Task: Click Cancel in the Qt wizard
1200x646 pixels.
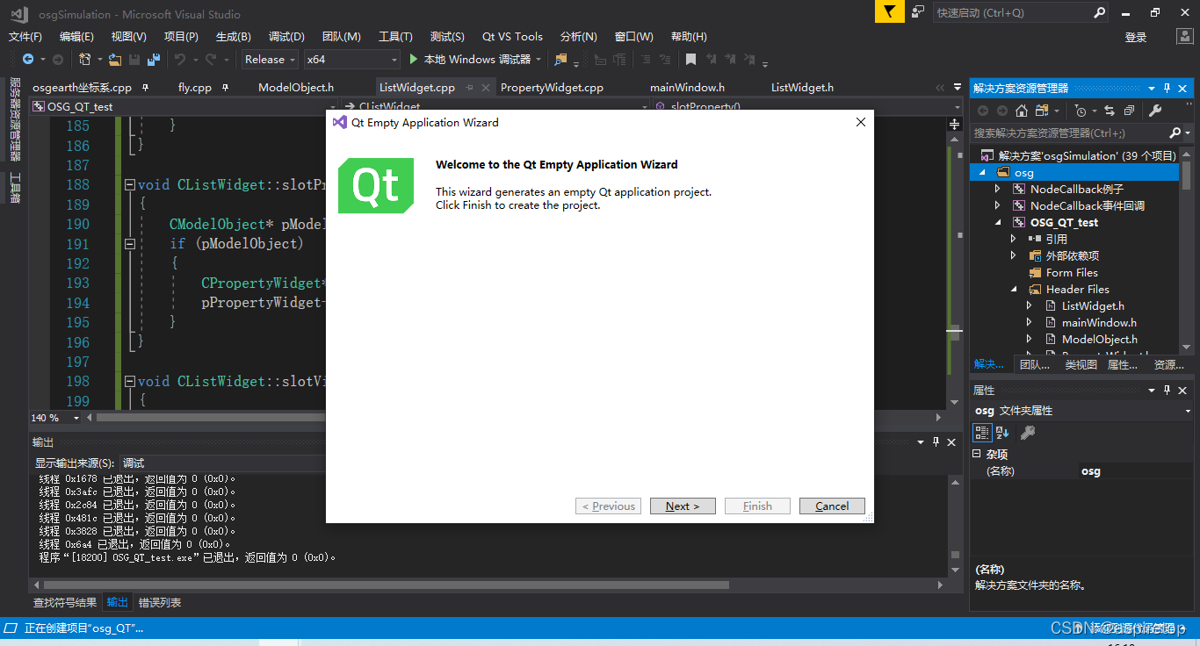Action: pyautogui.click(x=832, y=506)
